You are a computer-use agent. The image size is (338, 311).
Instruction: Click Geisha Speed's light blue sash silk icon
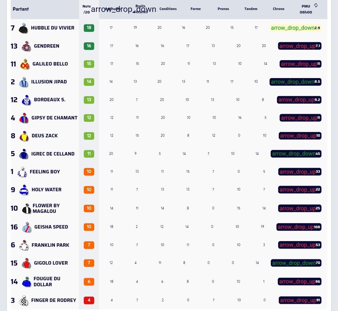click(27, 227)
